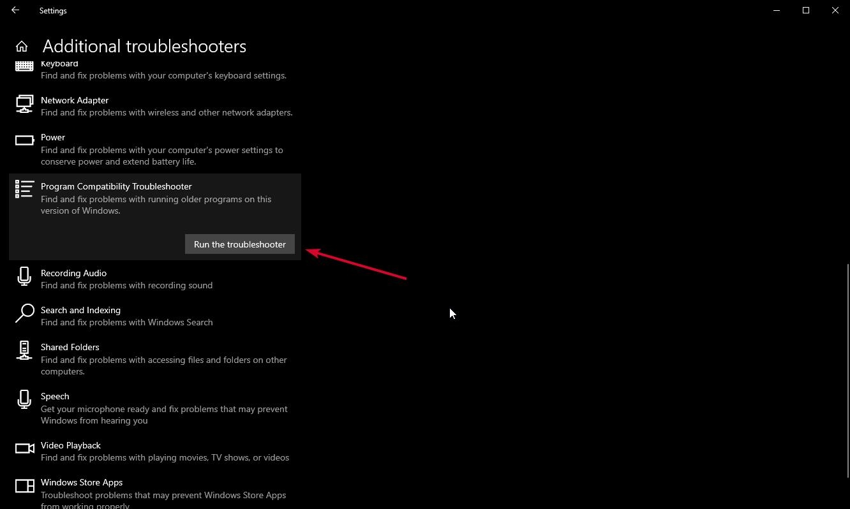Click the Speech microphone icon
850x509 pixels.
pyautogui.click(x=24, y=399)
